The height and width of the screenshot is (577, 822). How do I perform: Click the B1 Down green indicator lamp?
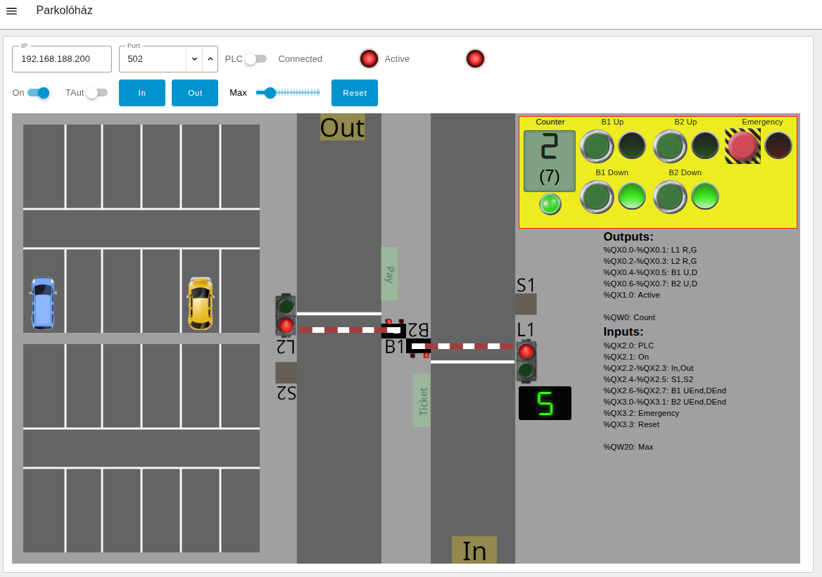(632, 196)
